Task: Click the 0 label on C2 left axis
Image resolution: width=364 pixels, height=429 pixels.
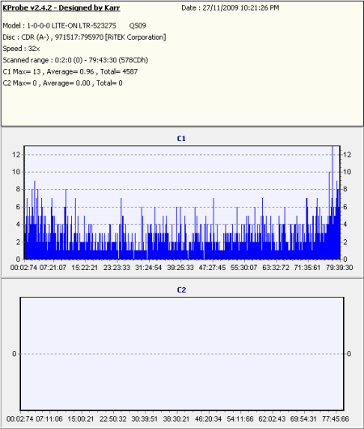Action: click(15, 354)
